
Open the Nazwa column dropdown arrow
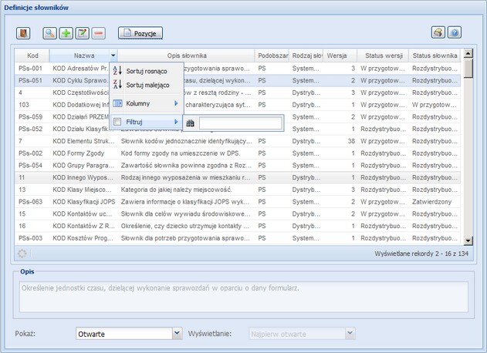113,55
